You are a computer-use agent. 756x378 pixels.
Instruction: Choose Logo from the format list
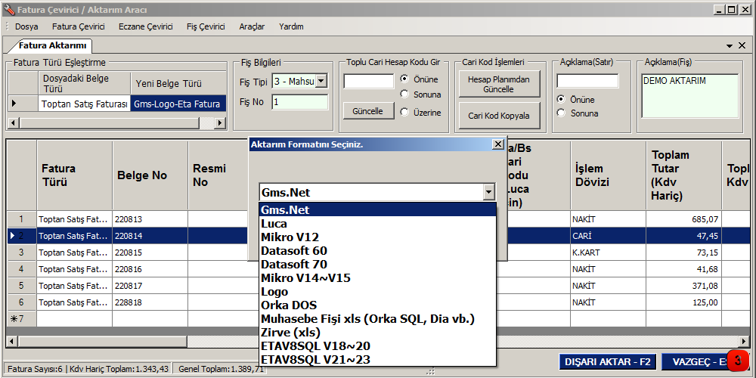[x=377, y=292]
